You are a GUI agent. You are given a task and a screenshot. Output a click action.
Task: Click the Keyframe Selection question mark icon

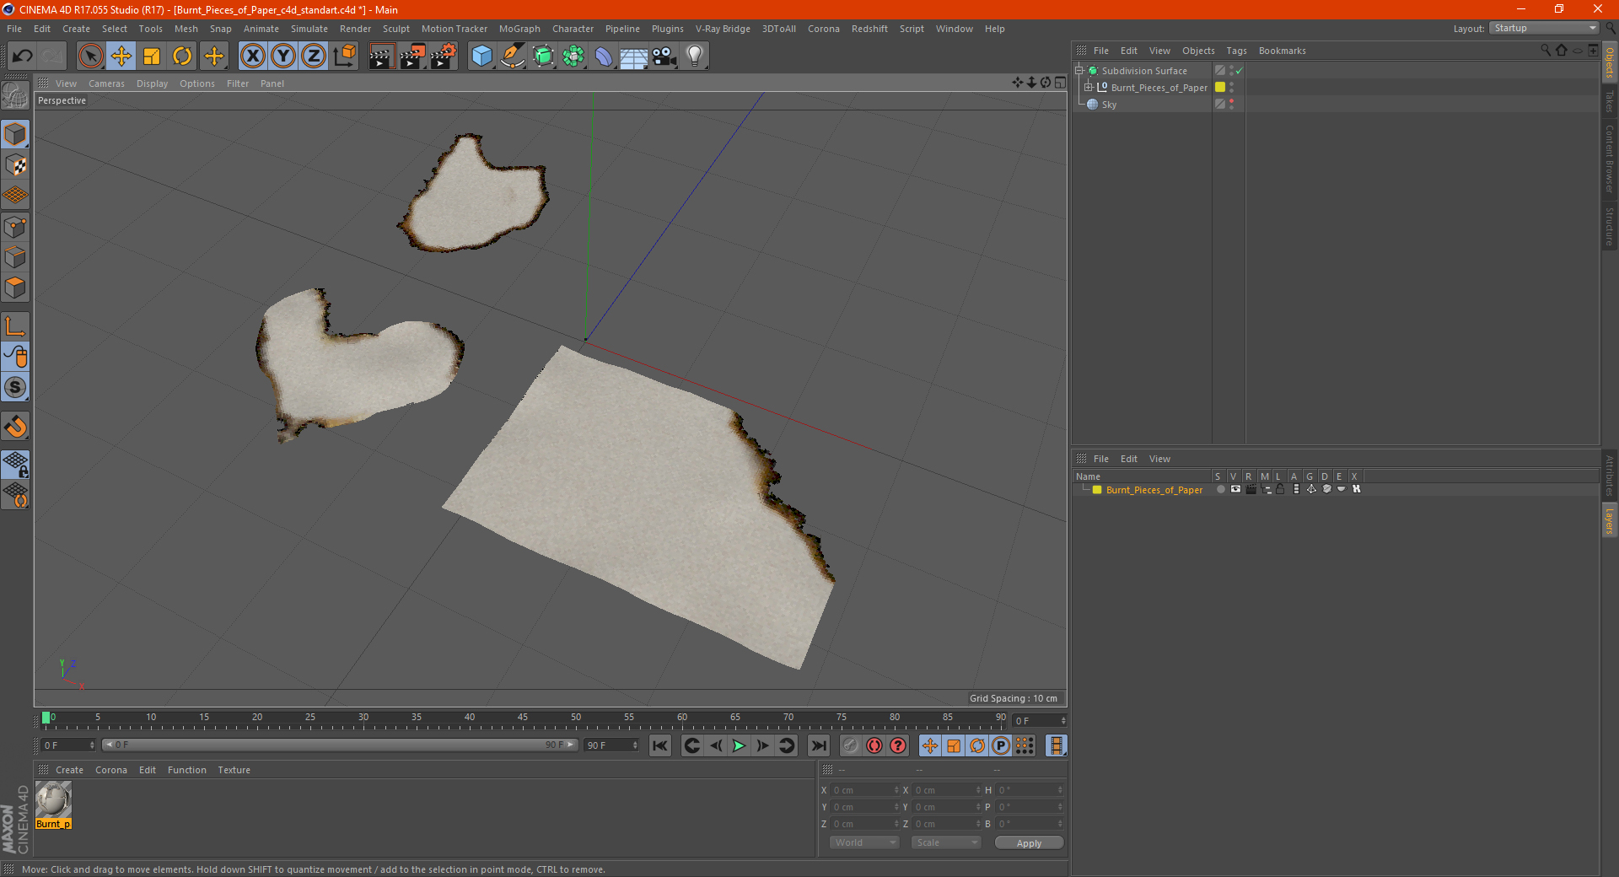pos(898,745)
